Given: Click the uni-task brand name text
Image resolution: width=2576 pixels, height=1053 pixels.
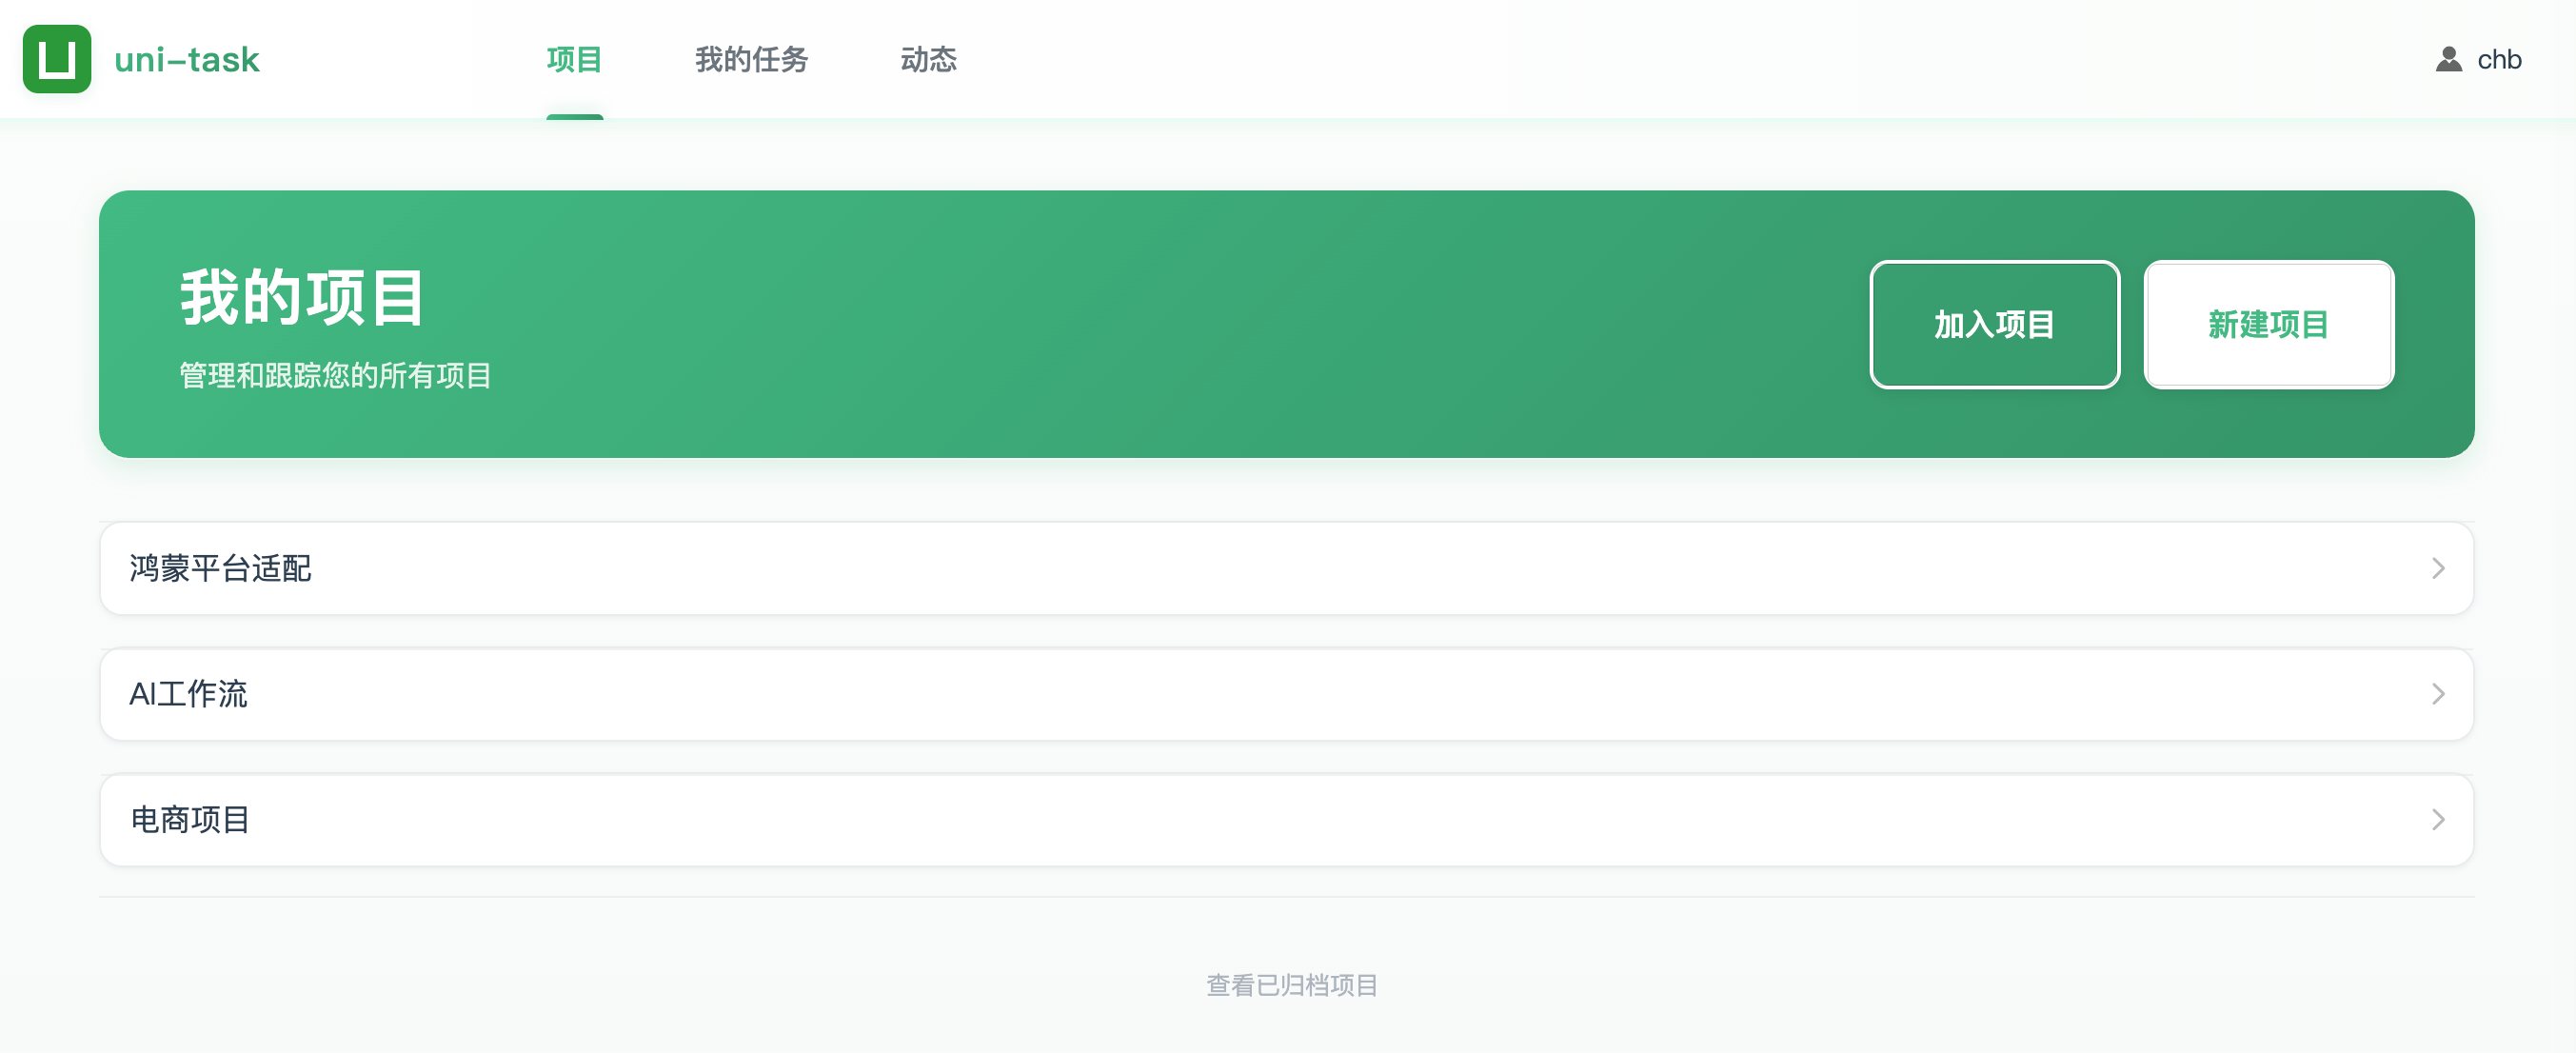Looking at the screenshot, I should (x=187, y=60).
